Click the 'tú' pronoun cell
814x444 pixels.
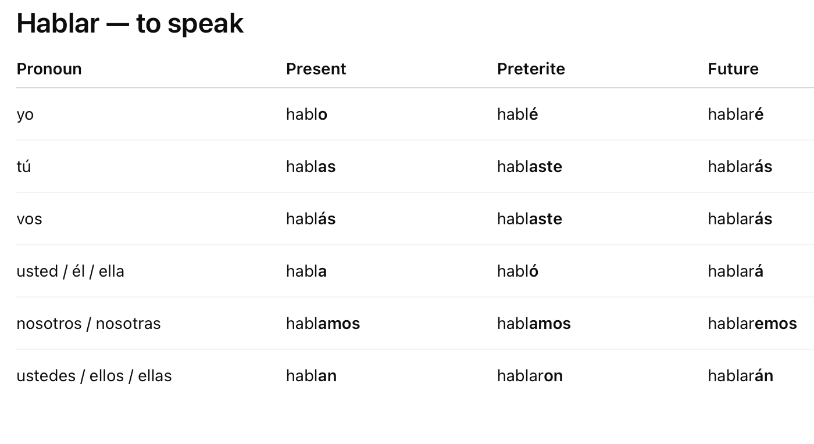click(24, 167)
